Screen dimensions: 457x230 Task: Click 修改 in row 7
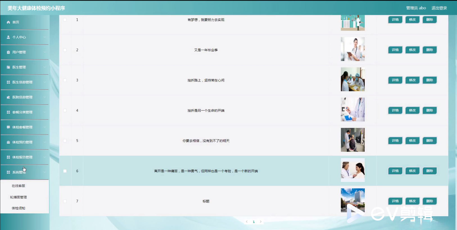pyautogui.click(x=412, y=201)
